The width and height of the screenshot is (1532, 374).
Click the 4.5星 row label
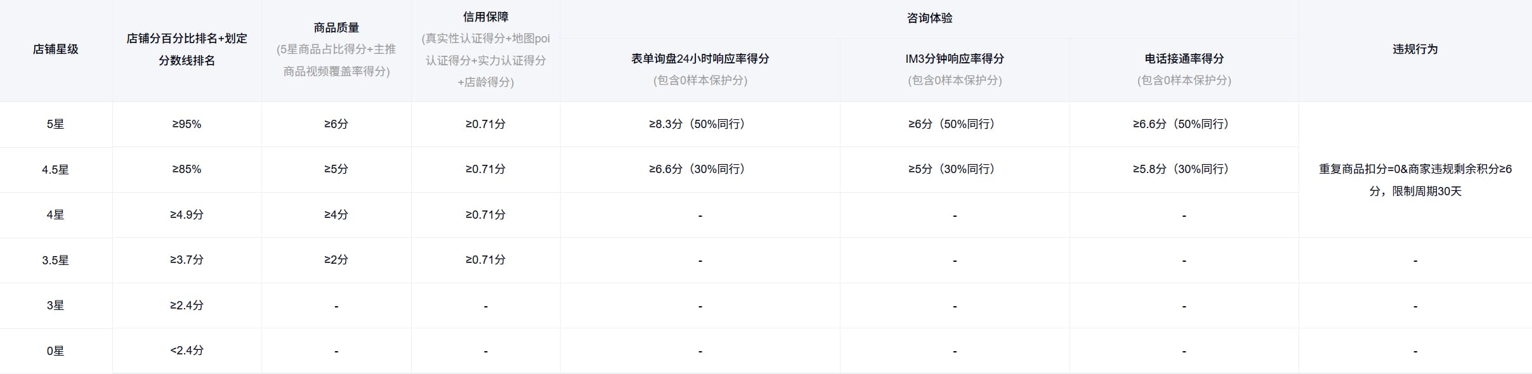tap(56, 170)
